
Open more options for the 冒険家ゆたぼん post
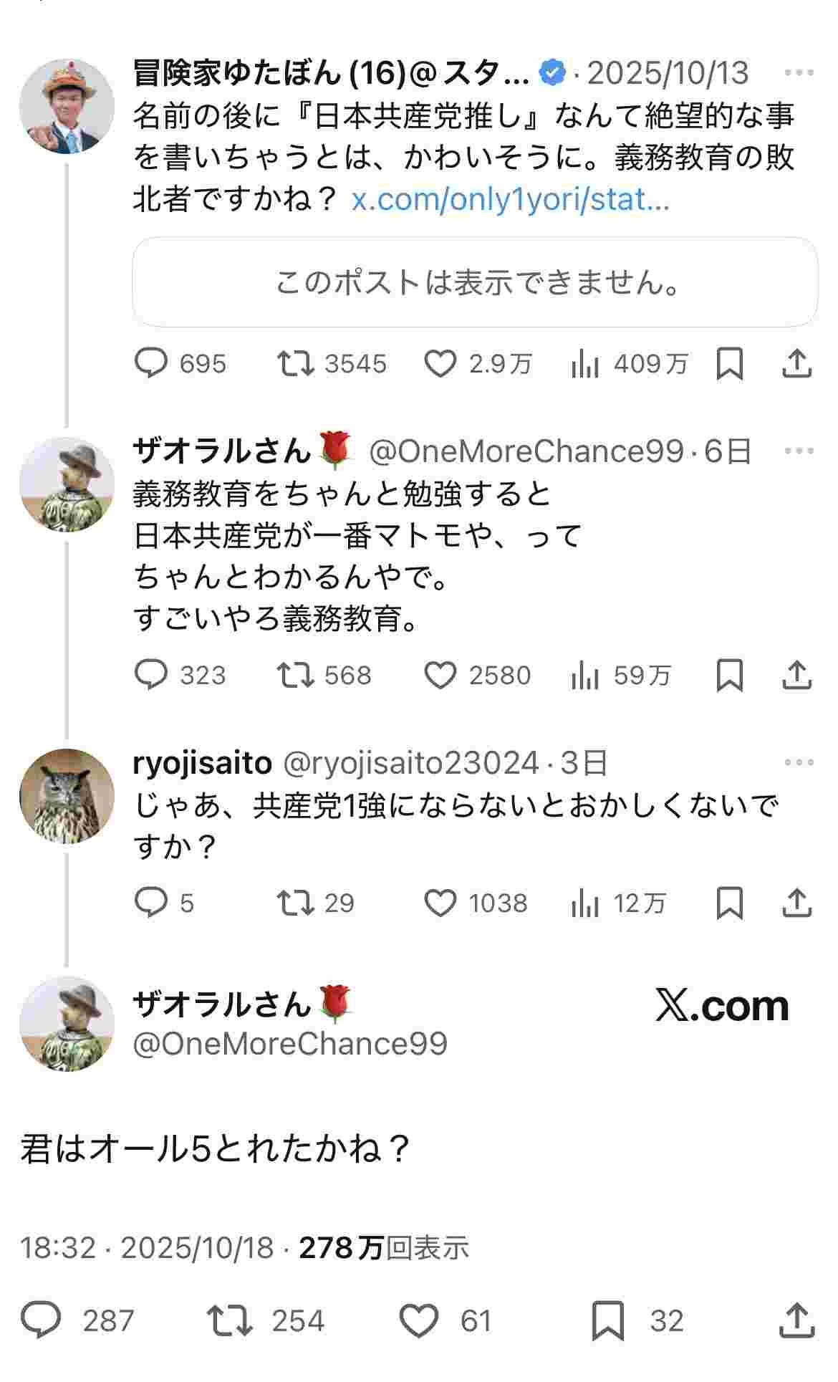pyautogui.click(x=799, y=72)
